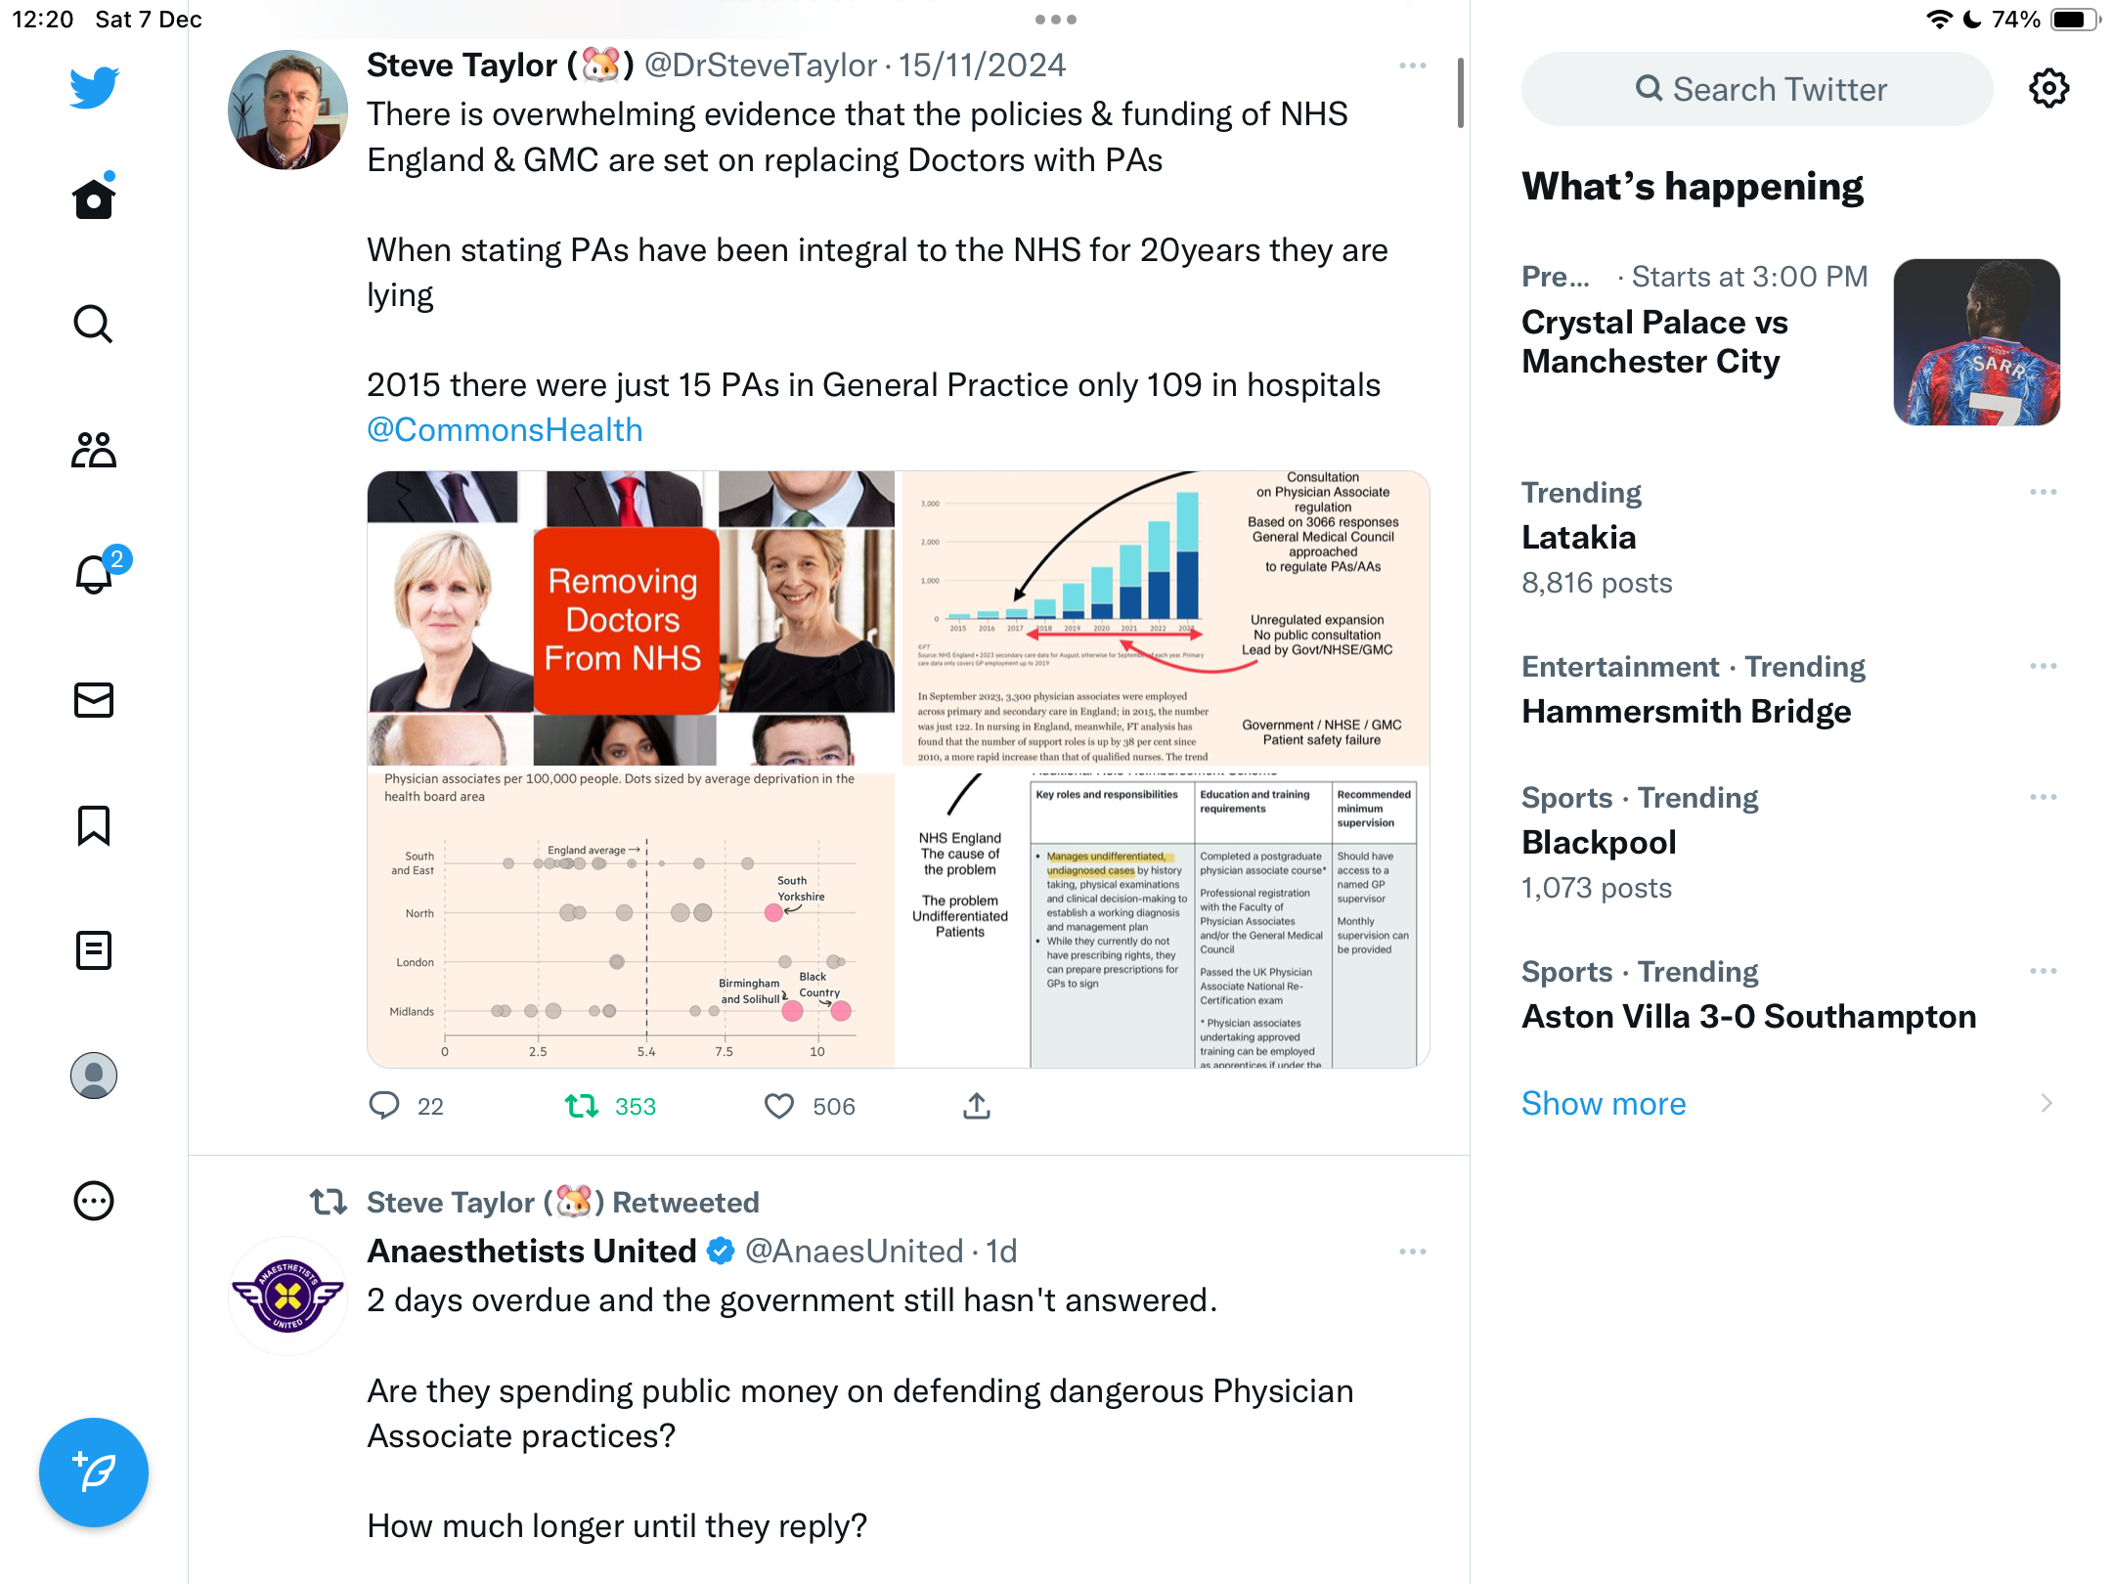Share Steve Taylor's tweet via upload icon
The width and height of the screenshot is (2112, 1584).
click(x=977, y=1106)
